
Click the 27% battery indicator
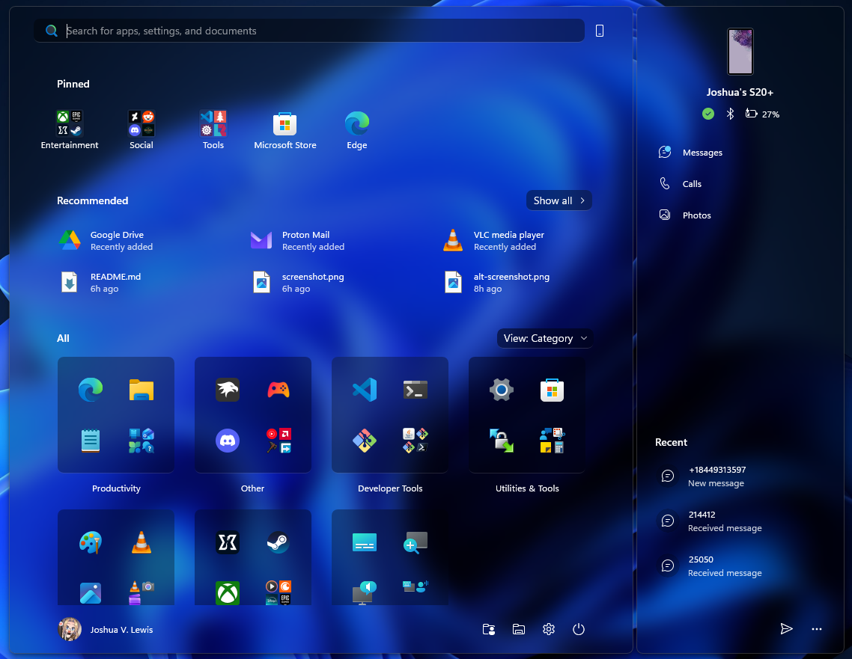click(x=762, y=114)
